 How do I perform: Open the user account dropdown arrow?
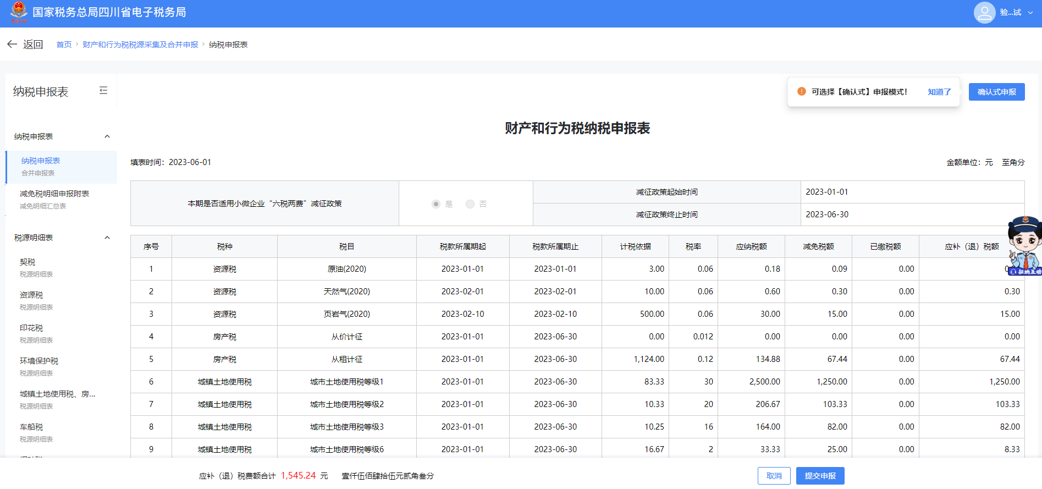point(1030,13)
